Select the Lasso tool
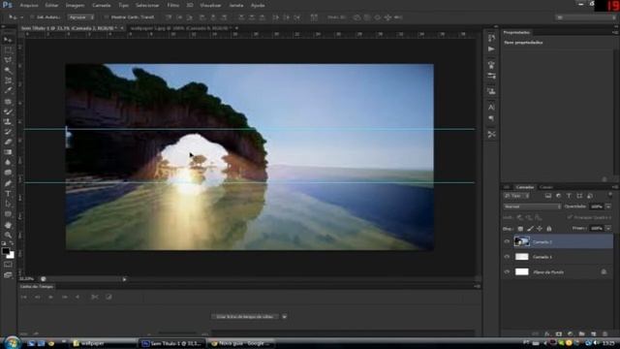The image size is (620, 349). 8,60
